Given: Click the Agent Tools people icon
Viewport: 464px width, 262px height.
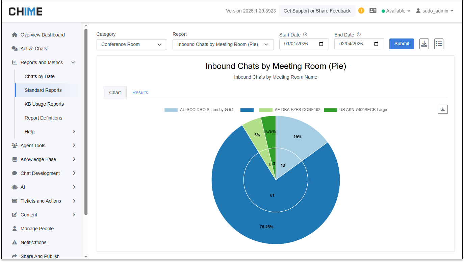Looking at the screenshot, I should coord(14,146).
